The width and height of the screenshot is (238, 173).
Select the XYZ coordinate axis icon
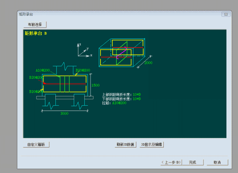coord(84,50)
